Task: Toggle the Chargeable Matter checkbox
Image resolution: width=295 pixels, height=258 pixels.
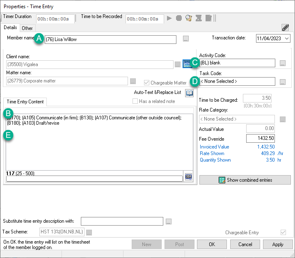Action: (146, 83)
